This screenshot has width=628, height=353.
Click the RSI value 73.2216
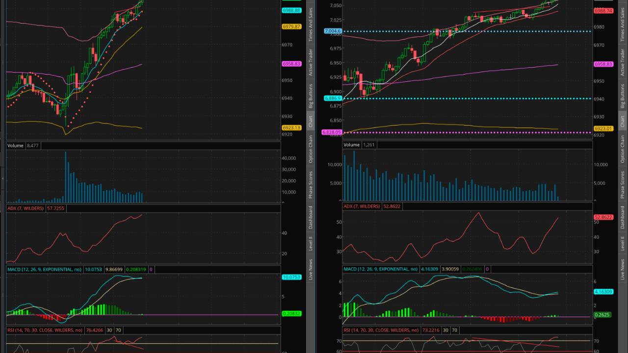pyautogui.click(x=431, y=330)
